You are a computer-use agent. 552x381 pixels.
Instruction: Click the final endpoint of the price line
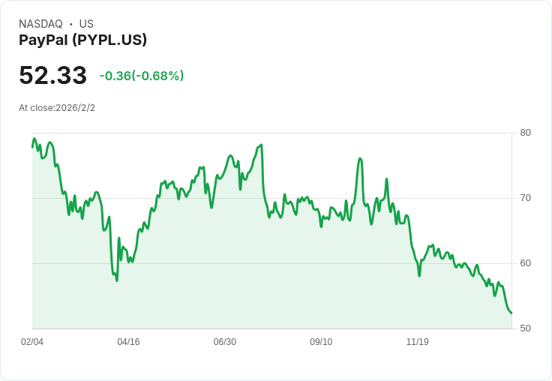[511, 313]
